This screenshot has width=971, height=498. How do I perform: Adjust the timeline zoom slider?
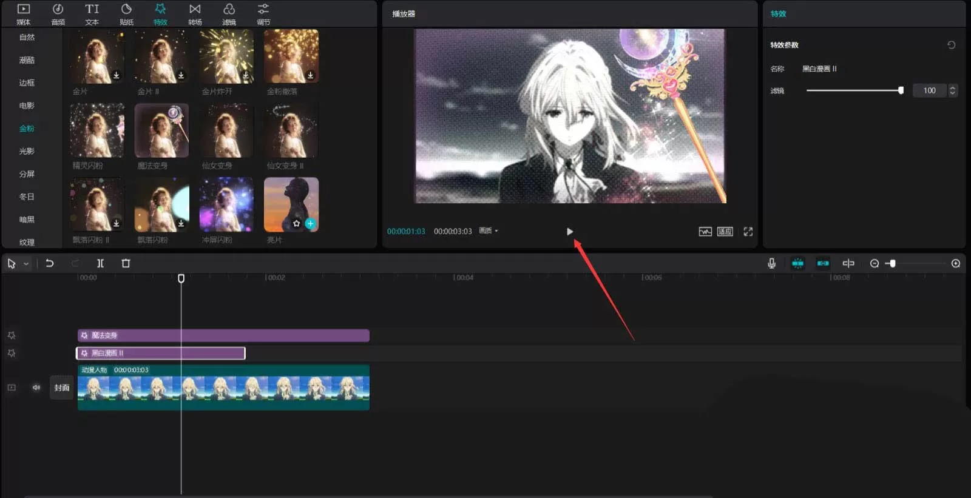pos(892,263)
